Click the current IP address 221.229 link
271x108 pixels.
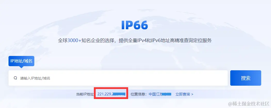tap(111, 94)
